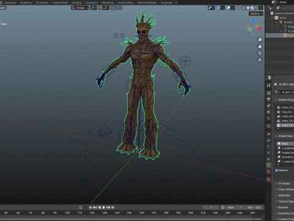Switch to the Animation workspace tab

point(92,2)
